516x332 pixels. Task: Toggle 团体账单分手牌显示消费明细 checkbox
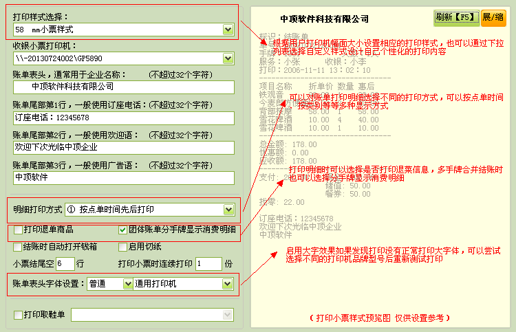(x=123, y=230)
